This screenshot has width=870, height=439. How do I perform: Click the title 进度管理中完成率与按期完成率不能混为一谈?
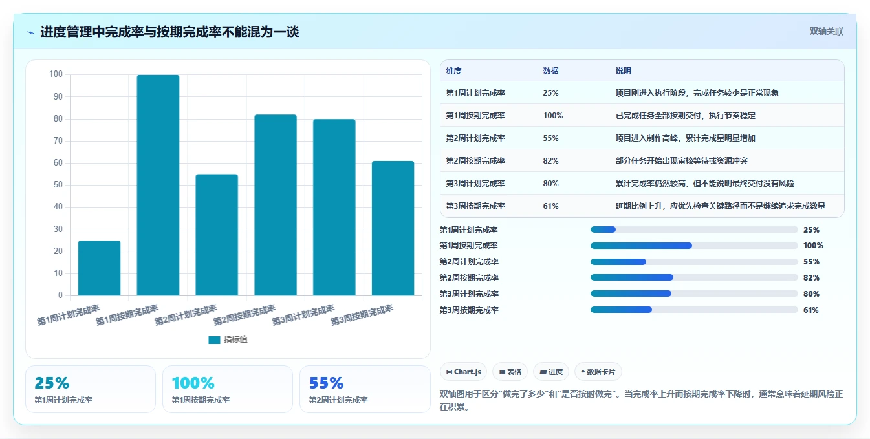tap(169, 32)
